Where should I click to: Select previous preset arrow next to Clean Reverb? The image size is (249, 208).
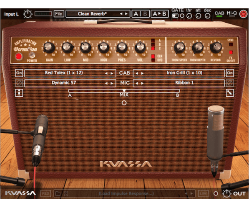point(121,14)
